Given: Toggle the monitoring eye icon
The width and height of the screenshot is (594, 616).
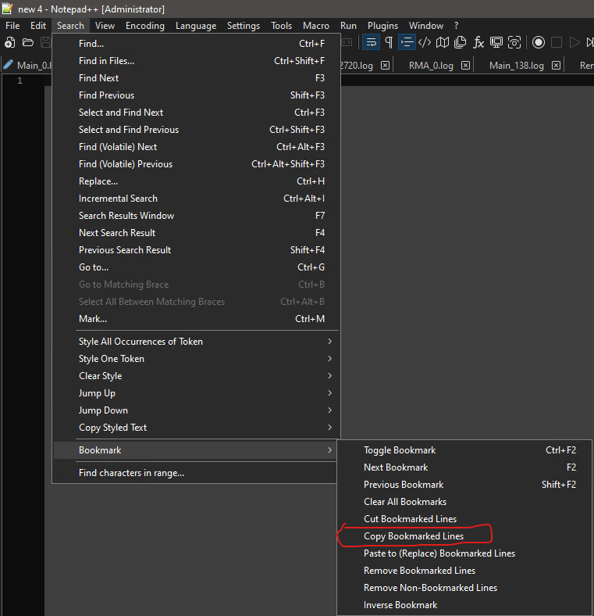Looking at the screenshot, I should (514, 42).
